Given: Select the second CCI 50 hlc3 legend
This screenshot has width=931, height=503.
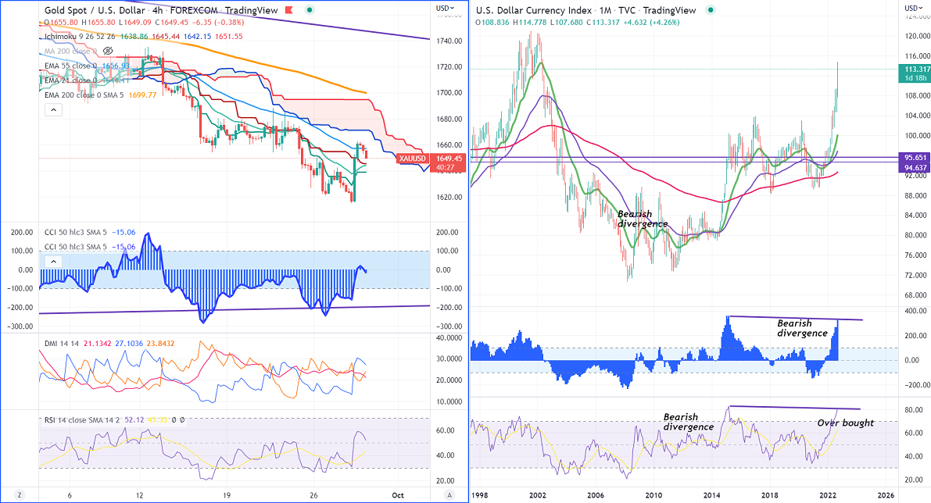Looking at the screenshot, I should tap(76, 247).
